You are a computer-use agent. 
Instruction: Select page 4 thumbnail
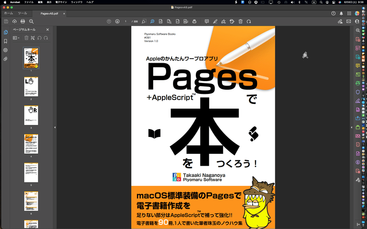[31, 144]
